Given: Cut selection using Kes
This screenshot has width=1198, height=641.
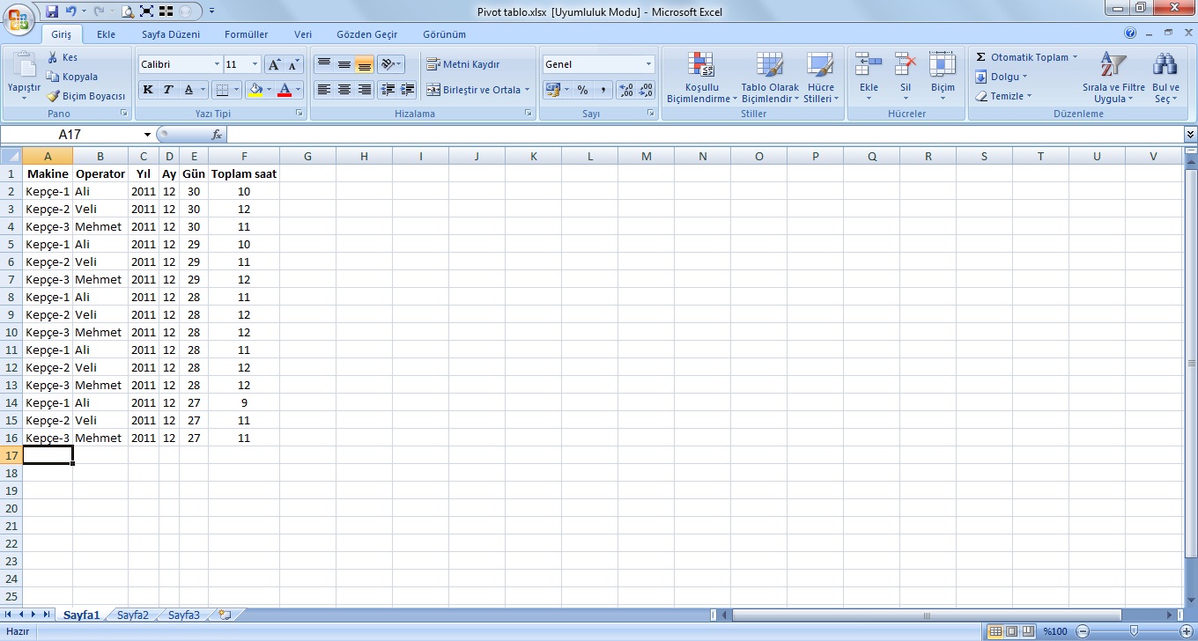Looking at the screenshot, I should tap(63, 57).
